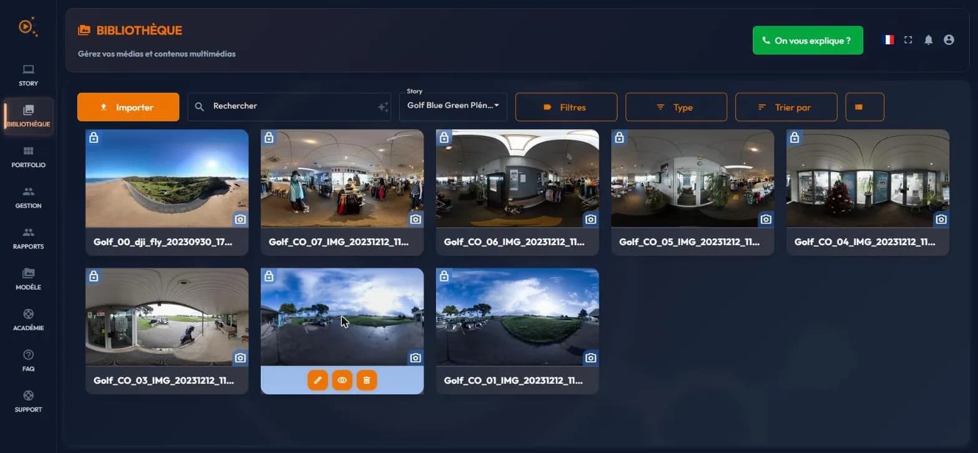Open the Académie section
The image size is (978, 453).
28,319
